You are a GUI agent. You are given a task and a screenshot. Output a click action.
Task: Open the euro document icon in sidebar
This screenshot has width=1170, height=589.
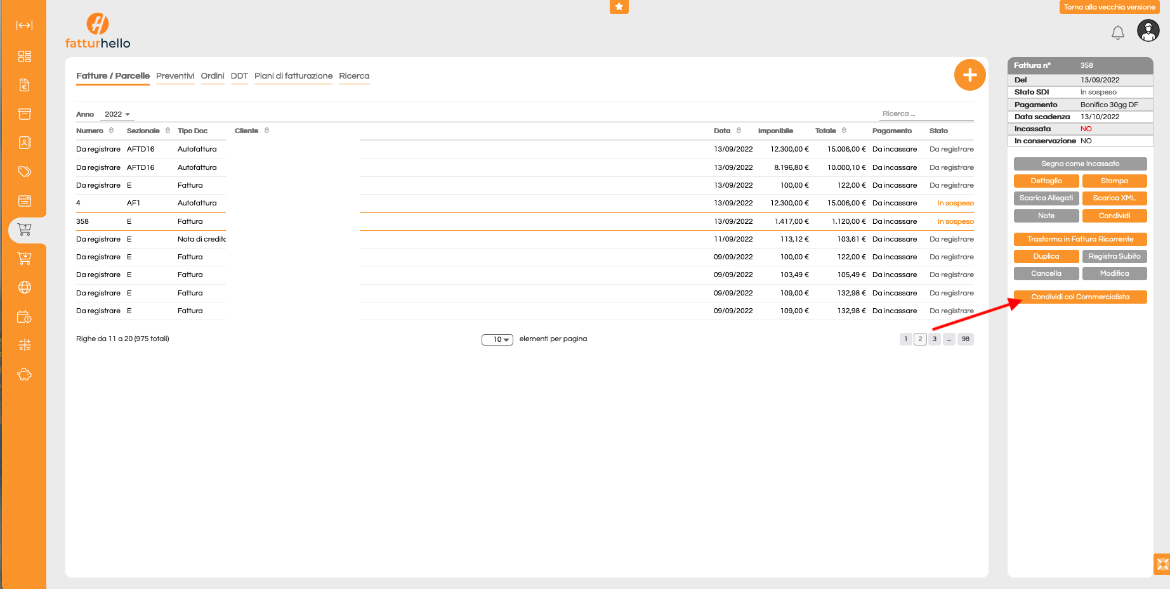point(24,85)
